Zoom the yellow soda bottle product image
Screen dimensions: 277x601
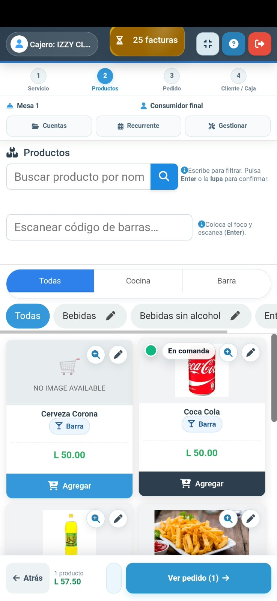(x=96, y=519)
